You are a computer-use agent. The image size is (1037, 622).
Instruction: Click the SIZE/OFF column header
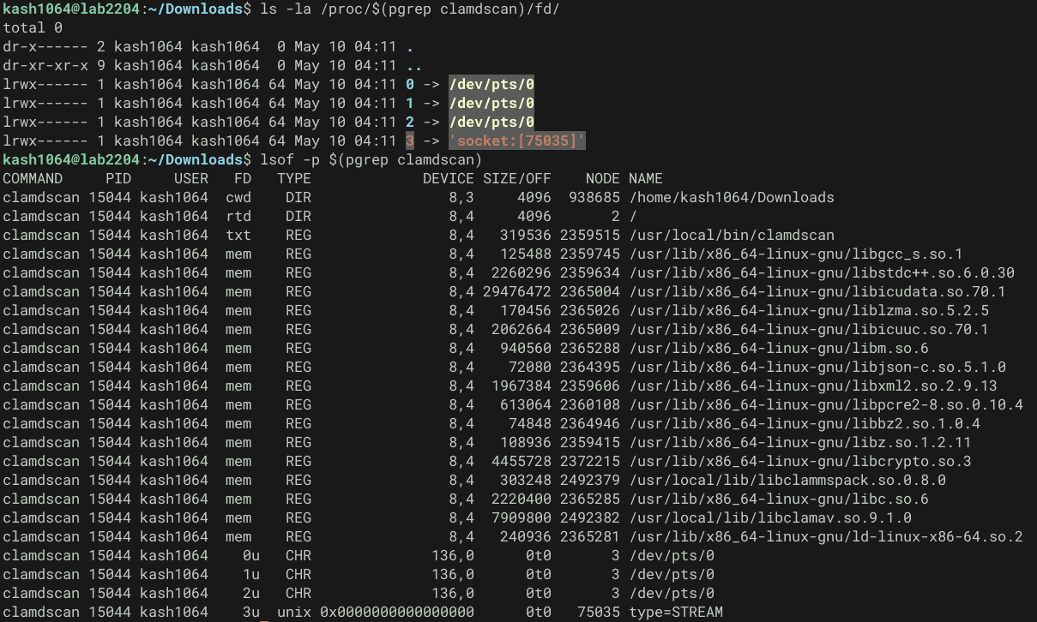coord(517,178)
